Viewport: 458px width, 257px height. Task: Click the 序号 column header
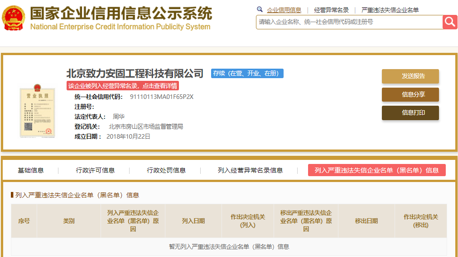24,221
